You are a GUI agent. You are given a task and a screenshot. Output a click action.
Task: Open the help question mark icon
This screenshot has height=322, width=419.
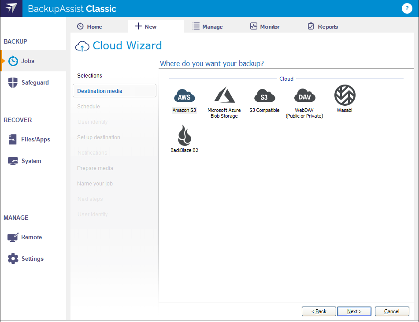[x=407, y=8]
